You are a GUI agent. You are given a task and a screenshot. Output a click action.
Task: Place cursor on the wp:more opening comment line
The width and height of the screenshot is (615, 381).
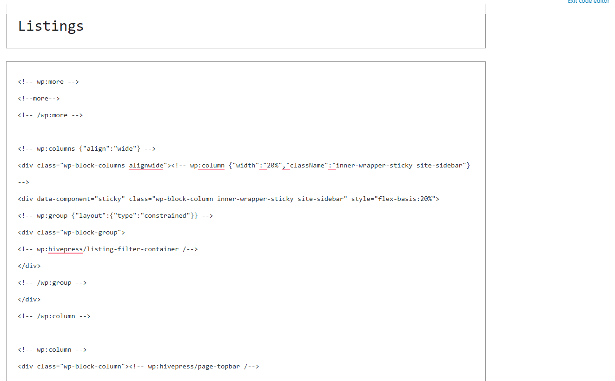(x=48, y=82)
